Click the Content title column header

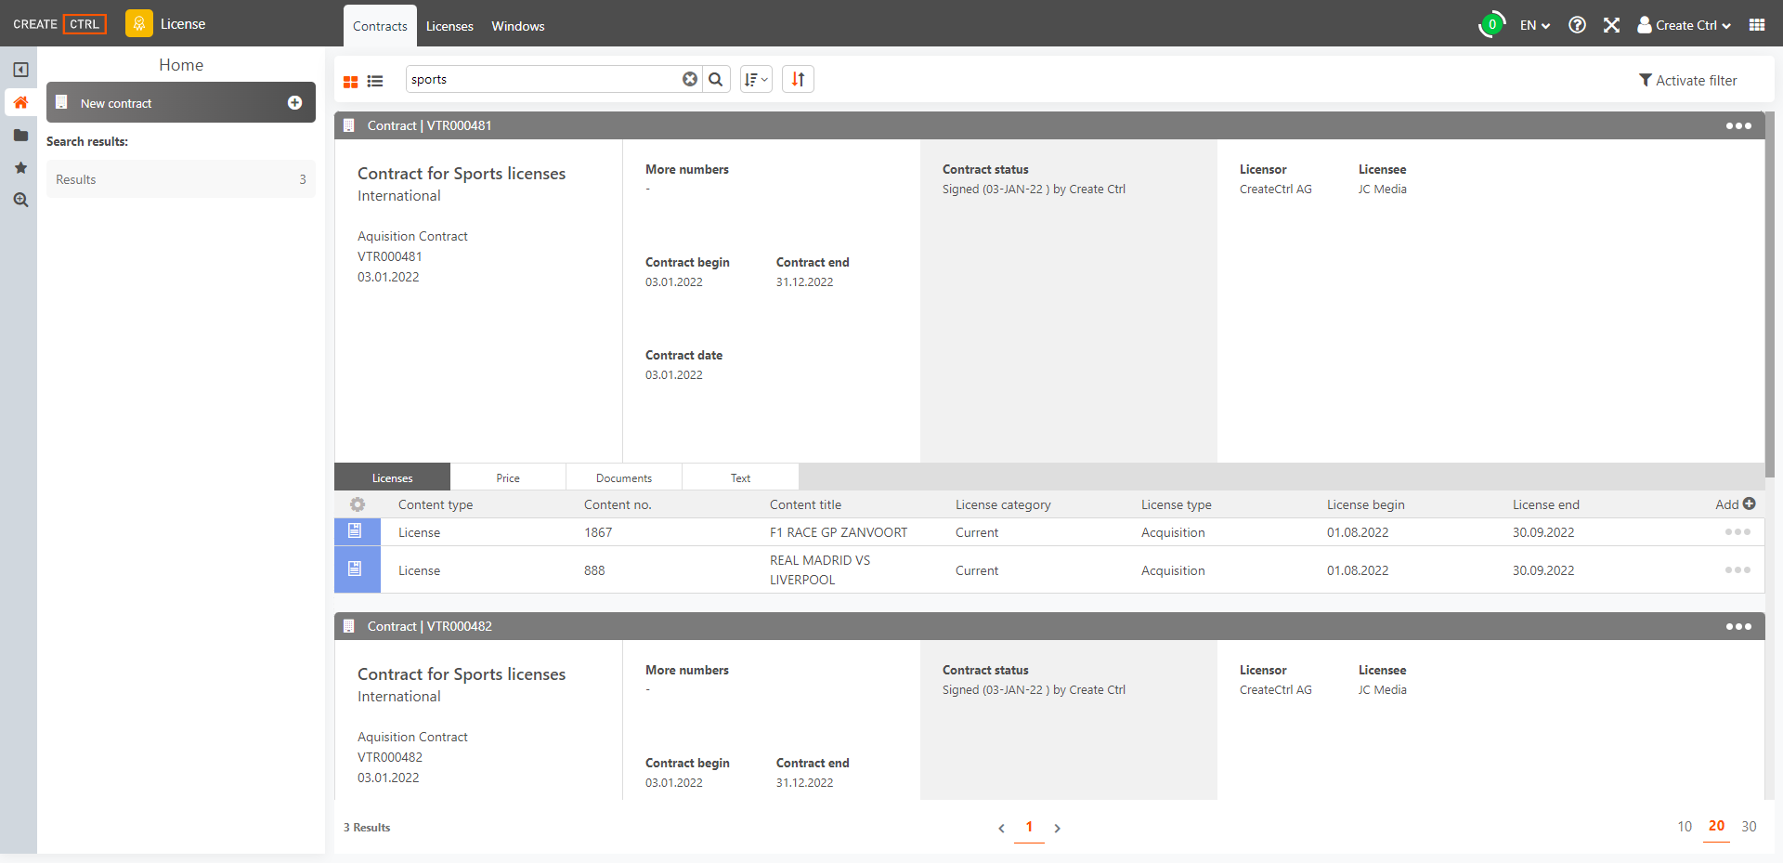click(x=805, y=504)
